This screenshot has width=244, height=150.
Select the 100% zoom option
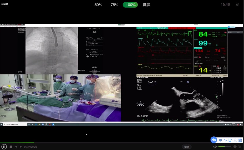[x=130, y=5]
